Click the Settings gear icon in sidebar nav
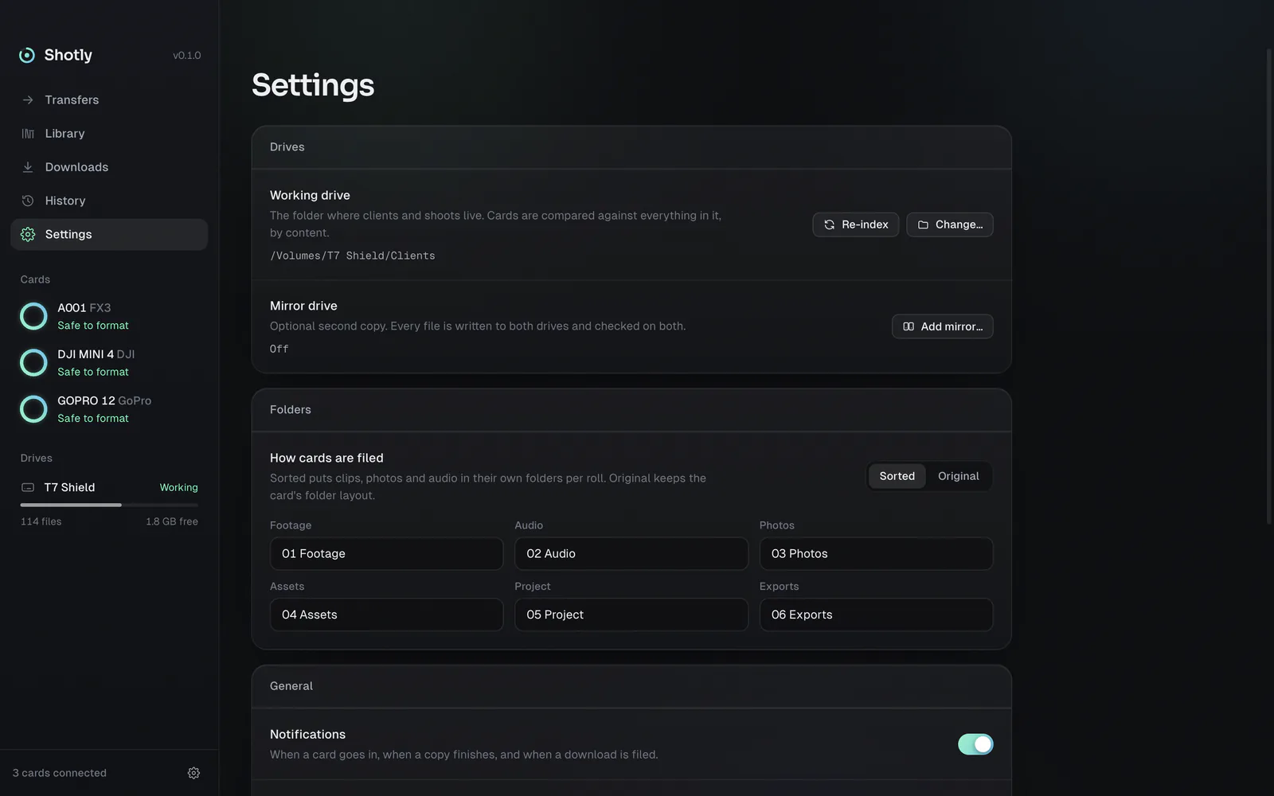The image size is (1274, 796). (28, 234)
